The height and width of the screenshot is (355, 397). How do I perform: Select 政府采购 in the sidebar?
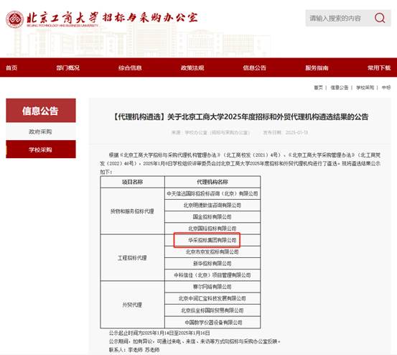[x=41, y=132]
